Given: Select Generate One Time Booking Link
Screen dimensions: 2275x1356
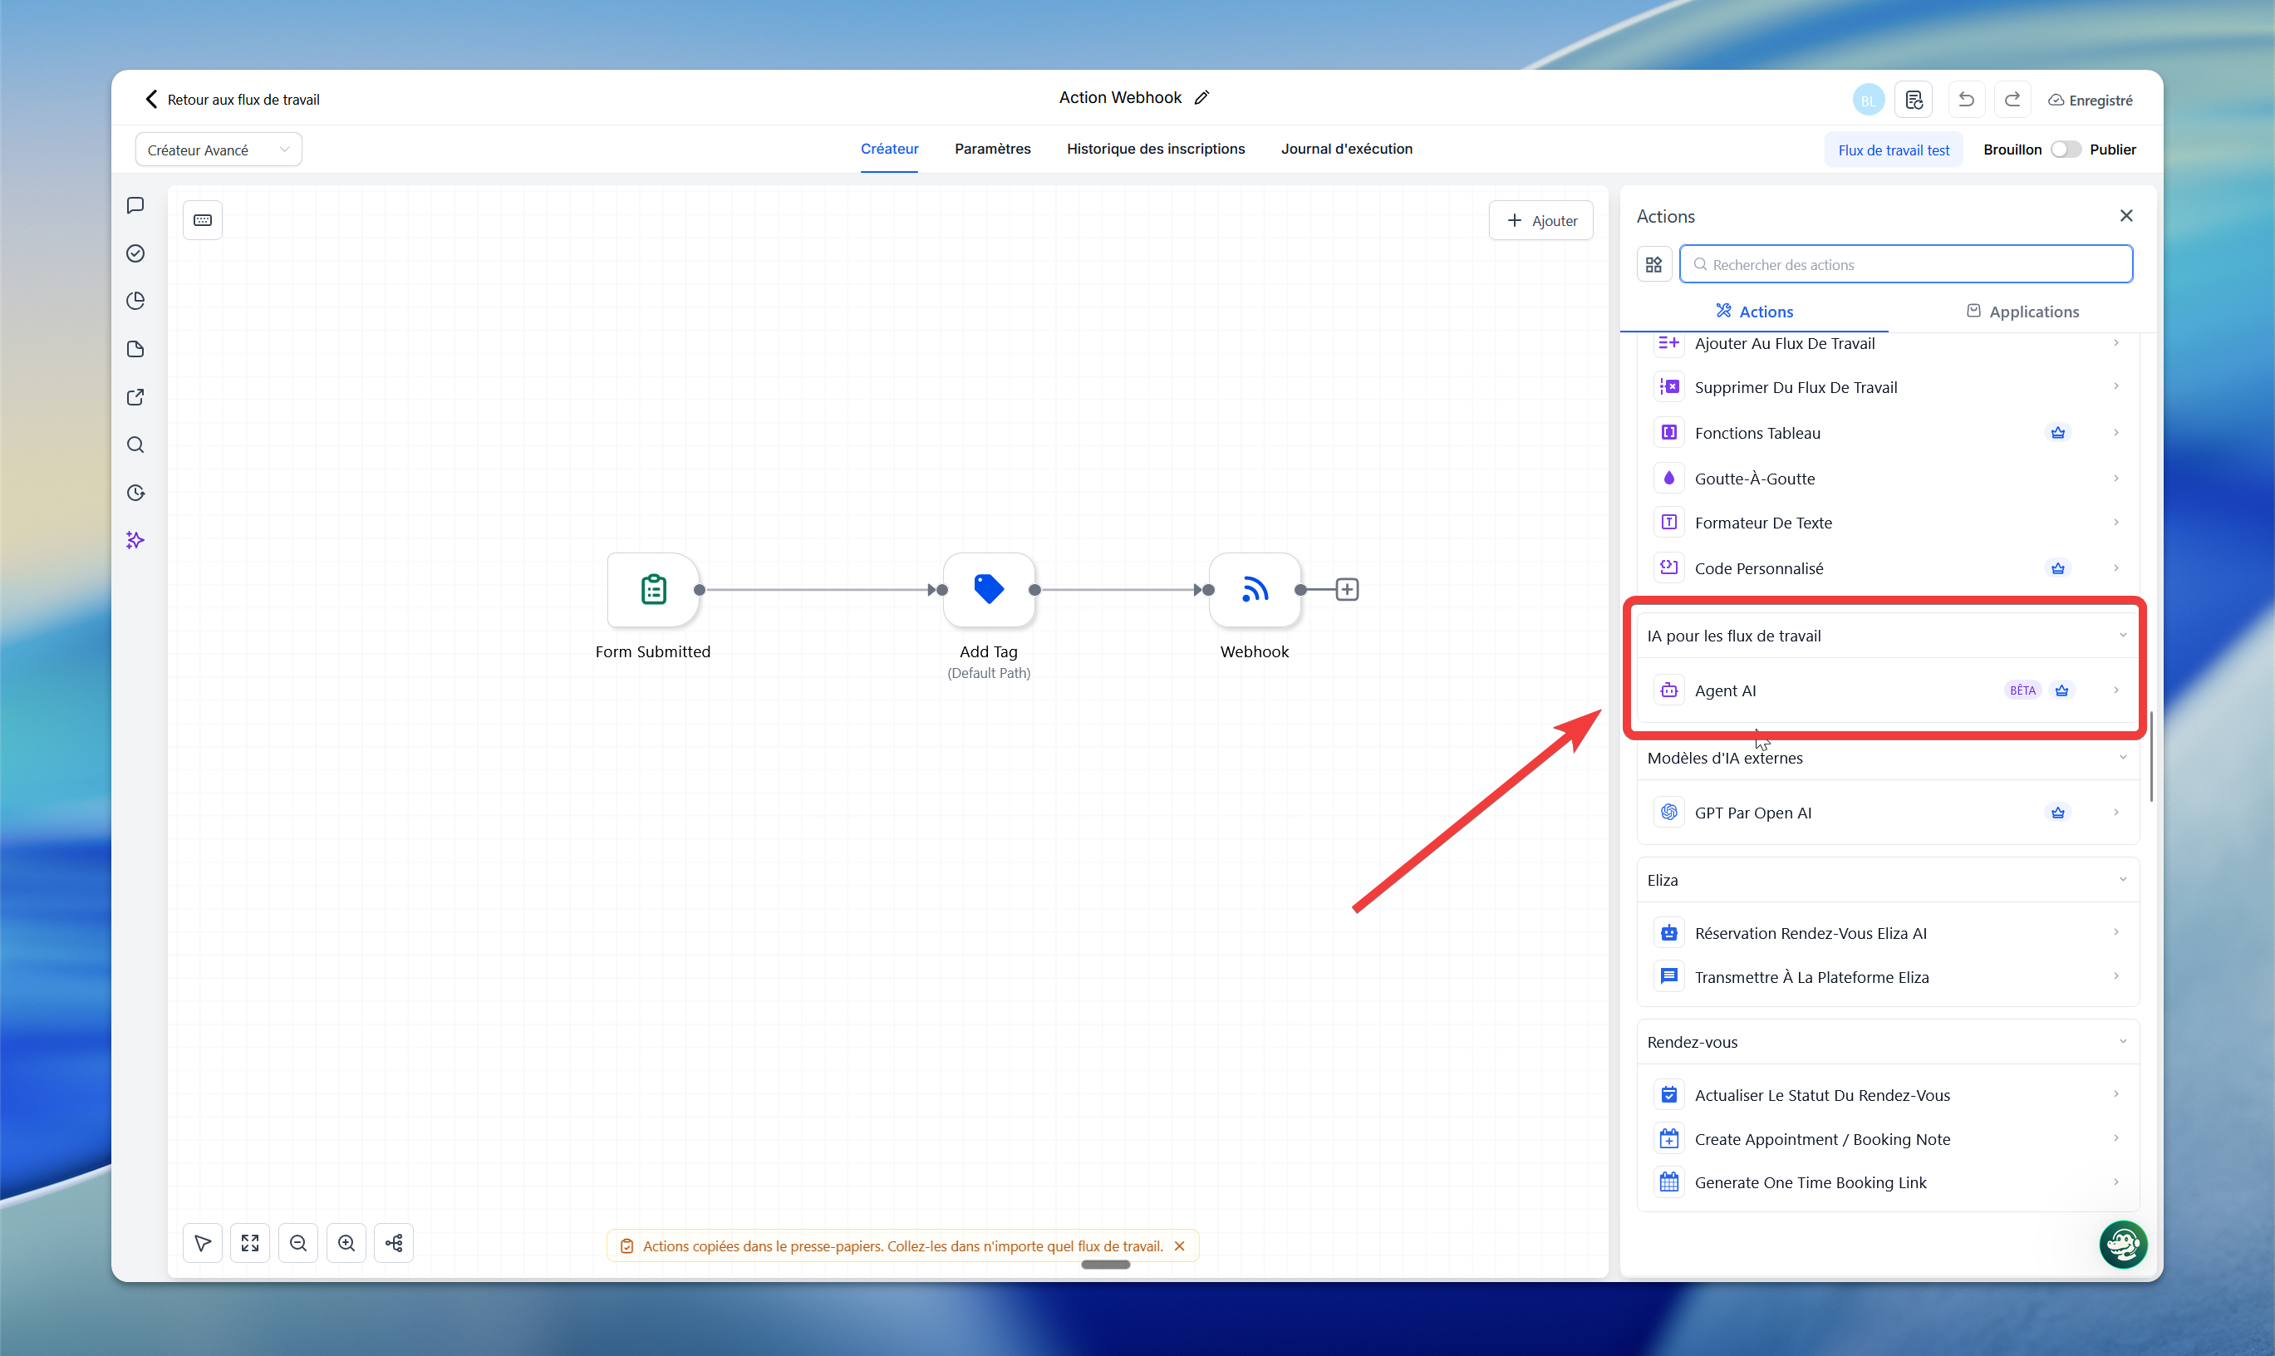Looking at the screenshot, I should [x=1888, y=1182].
